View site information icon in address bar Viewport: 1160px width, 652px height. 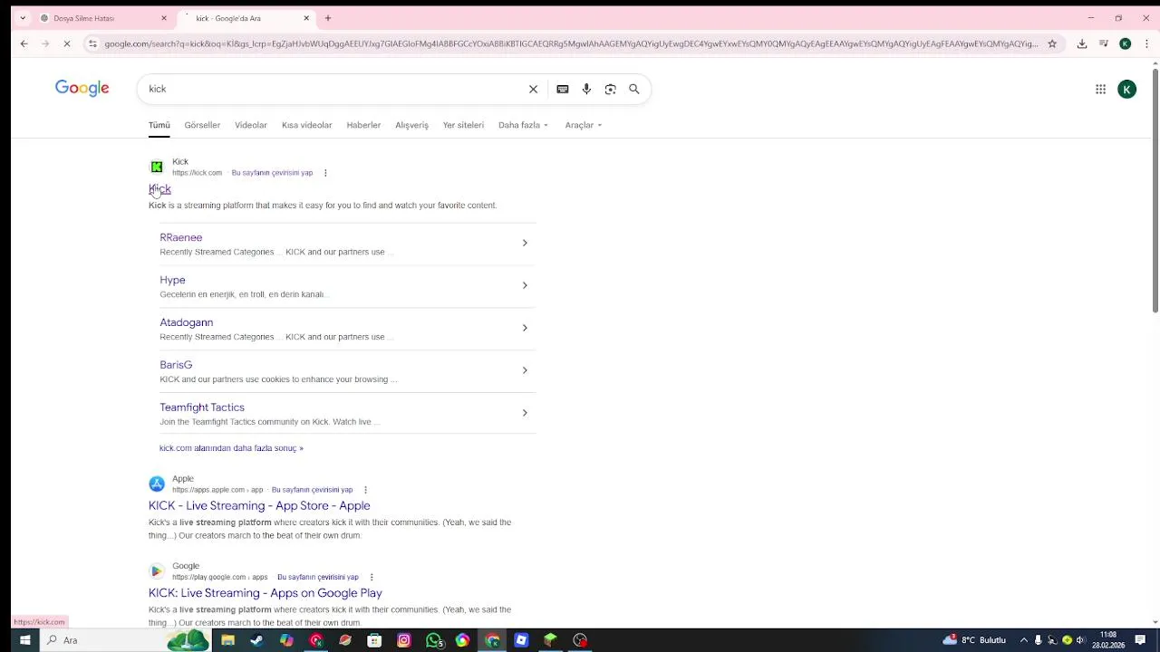92,43
